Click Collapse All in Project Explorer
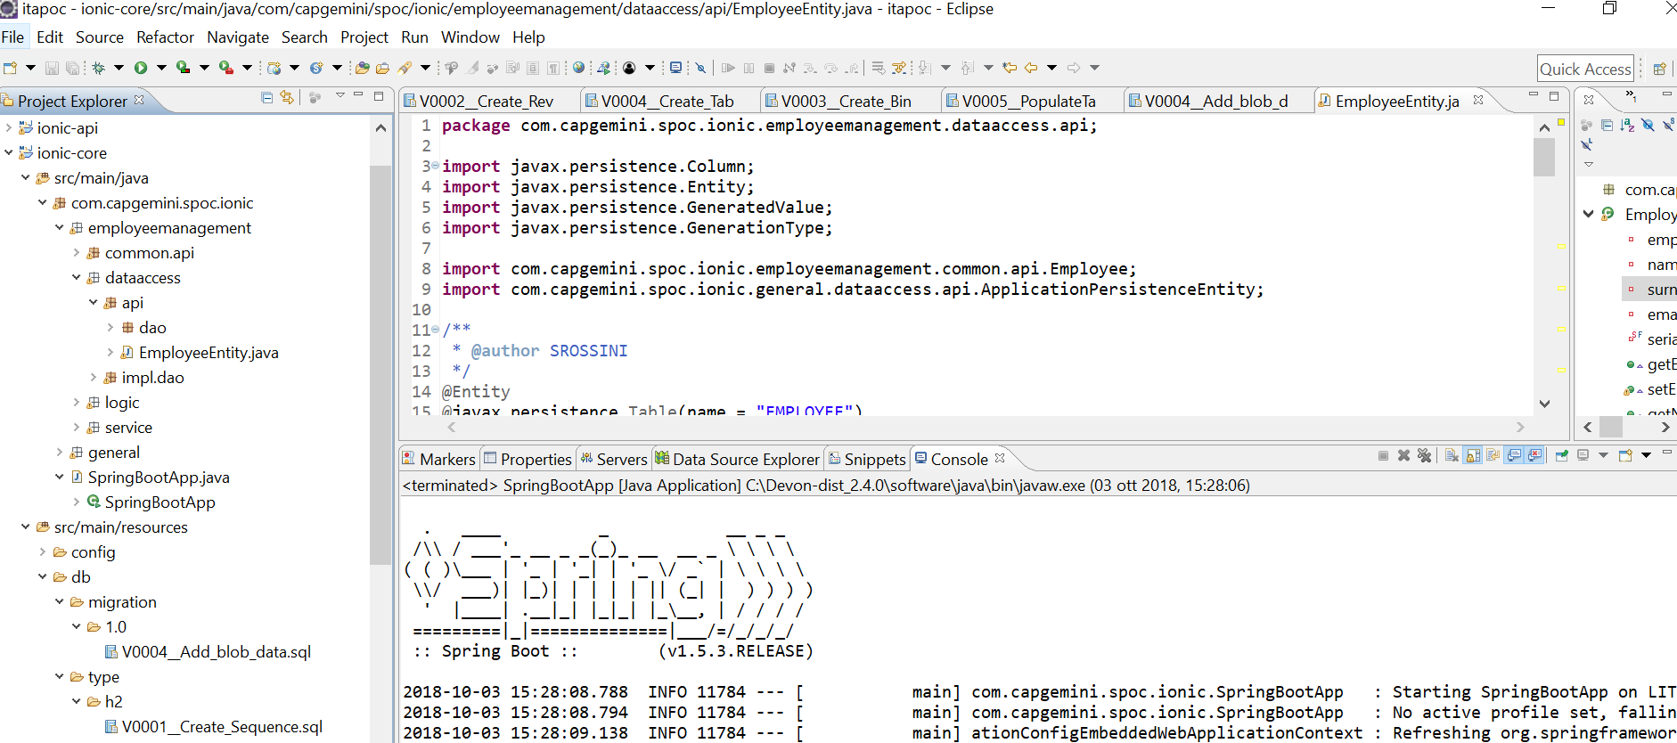Viewport: 1677px width, 743px height. tap(266, 97)
